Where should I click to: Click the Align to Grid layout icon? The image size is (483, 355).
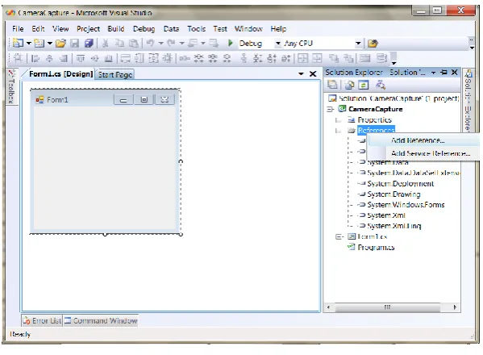pos(18,58)
